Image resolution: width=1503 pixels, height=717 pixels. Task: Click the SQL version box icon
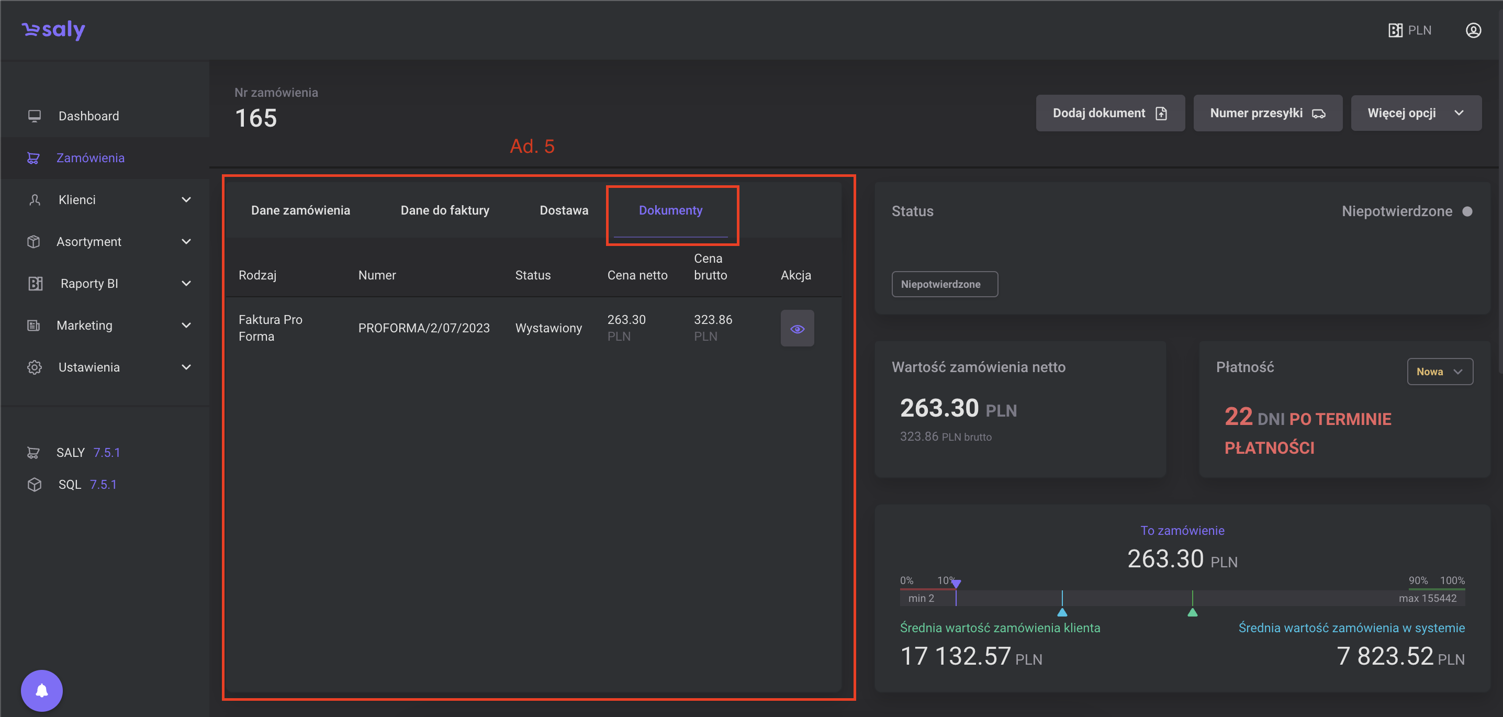[x=35, y=484]
